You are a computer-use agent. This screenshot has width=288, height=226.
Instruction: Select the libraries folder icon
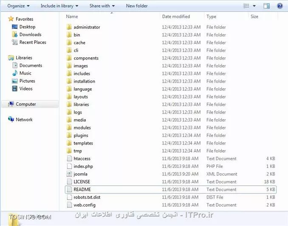click(x=69, y=104)
